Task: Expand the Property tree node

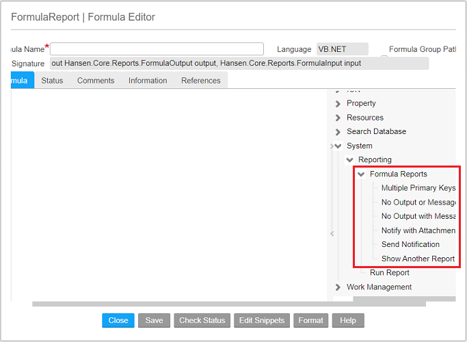Action: [x=338, y=103]
